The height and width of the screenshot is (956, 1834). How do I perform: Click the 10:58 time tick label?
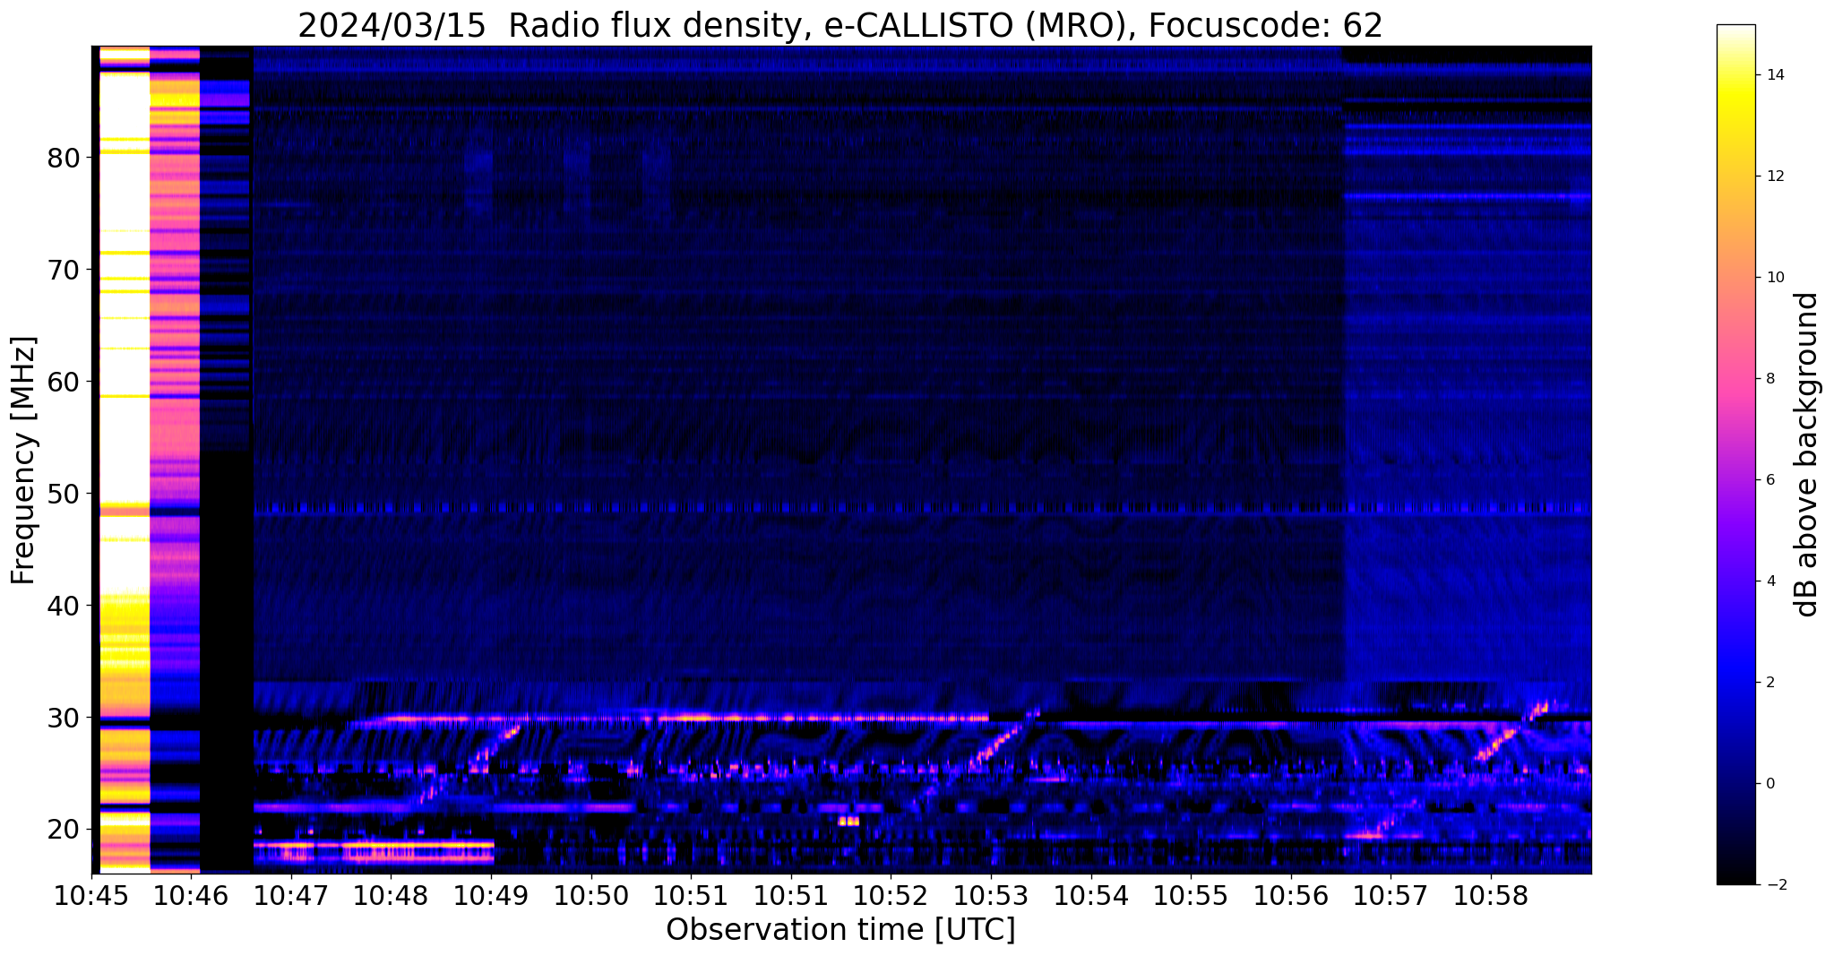(x=1491, y=895)
